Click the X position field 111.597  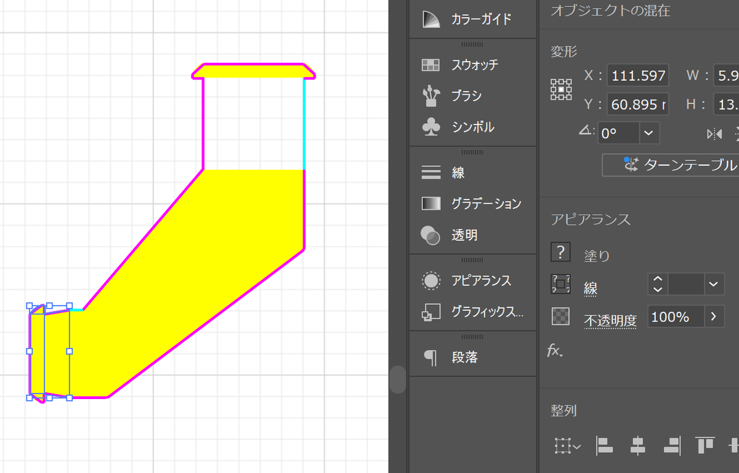(x=638, y=76)
